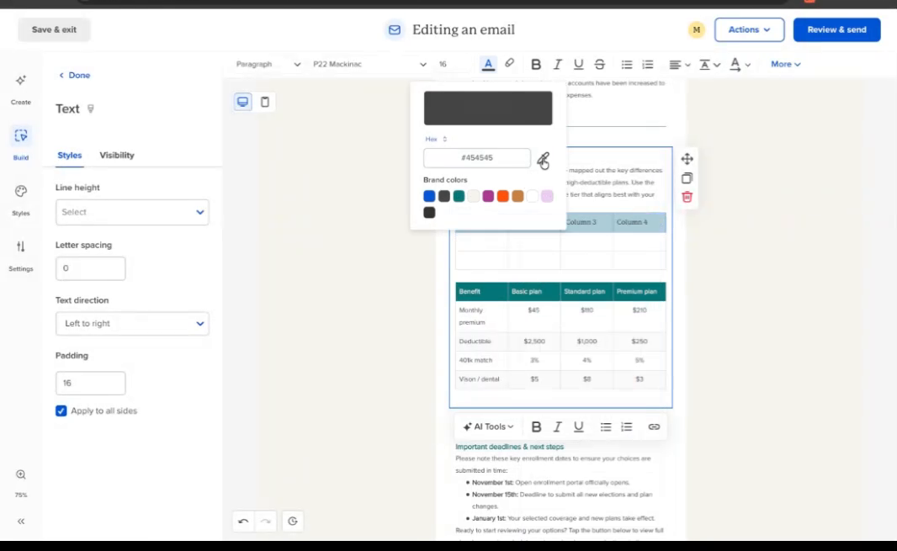The image size is (897, 551).
Task: Expand the More toolbar options
Action: click(785, 64)
